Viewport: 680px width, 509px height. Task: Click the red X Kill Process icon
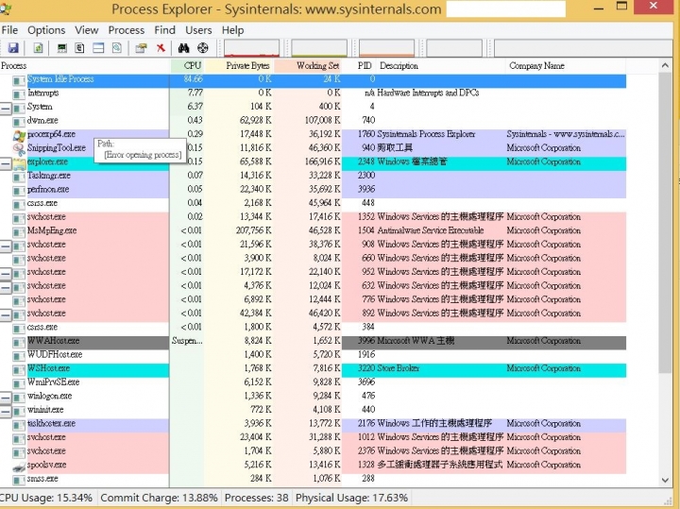pos(161,48)
